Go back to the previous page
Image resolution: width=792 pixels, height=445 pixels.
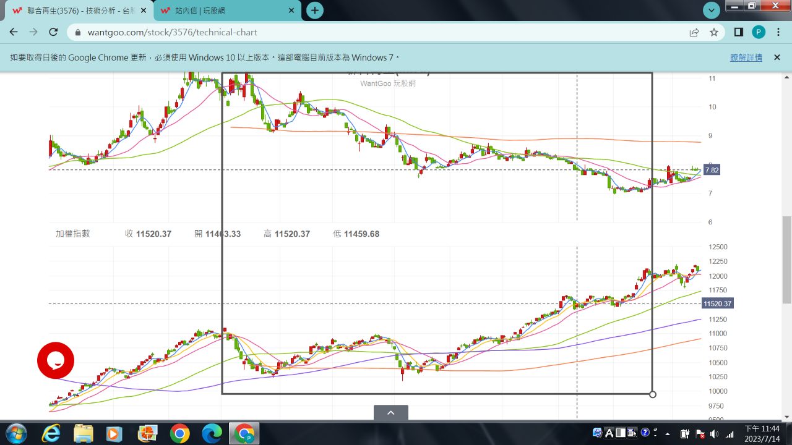(x=14, y=32)
